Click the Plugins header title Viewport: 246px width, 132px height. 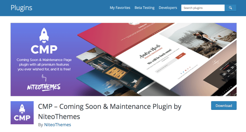(x=22, y=8)
